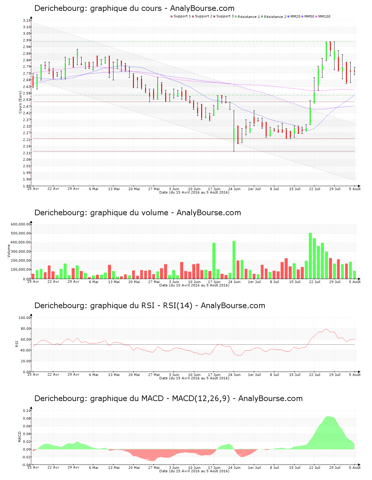Click the 3.15 value on price axis

point(27,20)
